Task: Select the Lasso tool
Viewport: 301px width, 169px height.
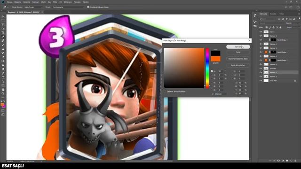Action: (3, 24)
